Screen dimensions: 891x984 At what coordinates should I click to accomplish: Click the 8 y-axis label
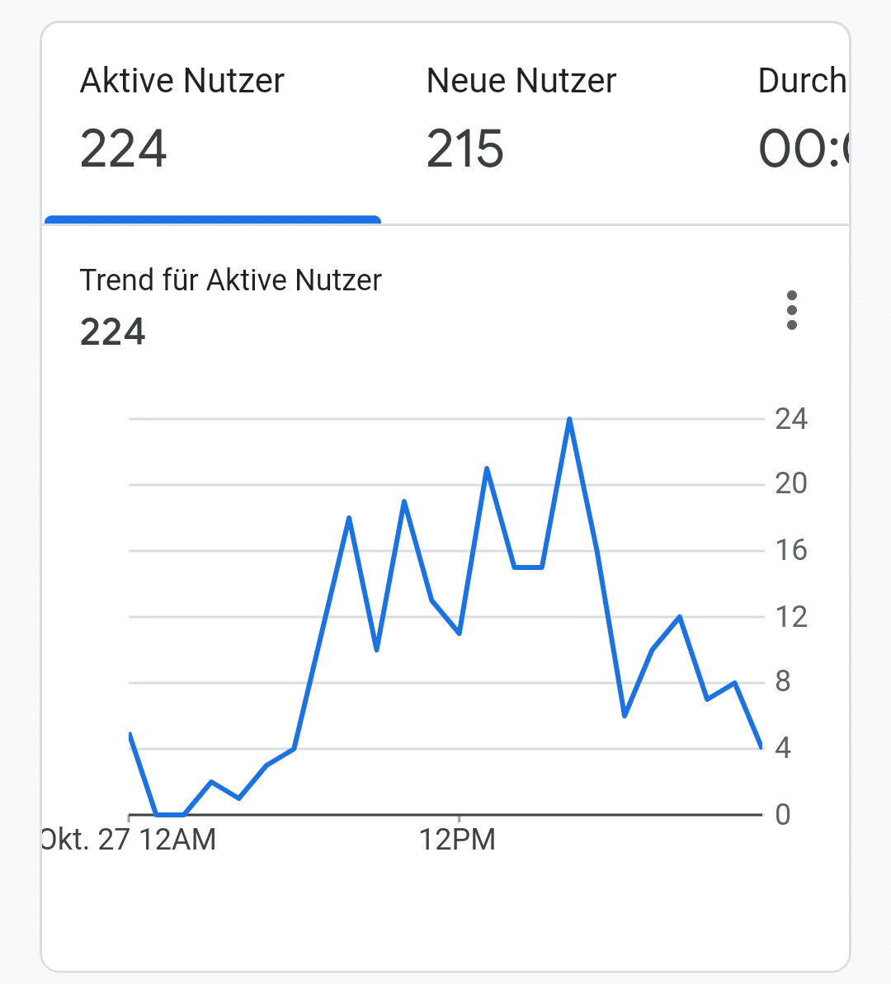783,681
